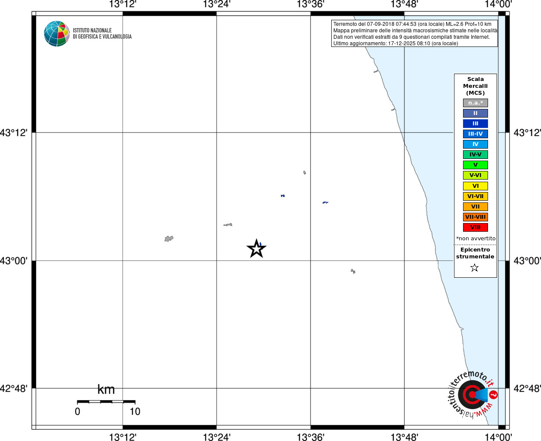Select the V green legend swatch
The height and width of the screenshot is (441, 541).
476,165
